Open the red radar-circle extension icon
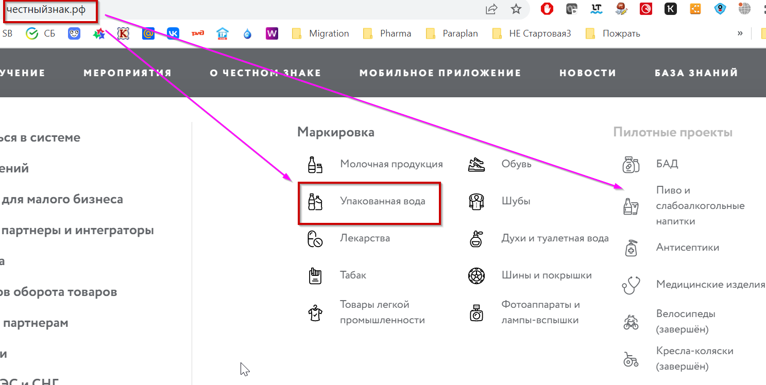The width and height of the screenshot is (766, 385). (646, 9)
